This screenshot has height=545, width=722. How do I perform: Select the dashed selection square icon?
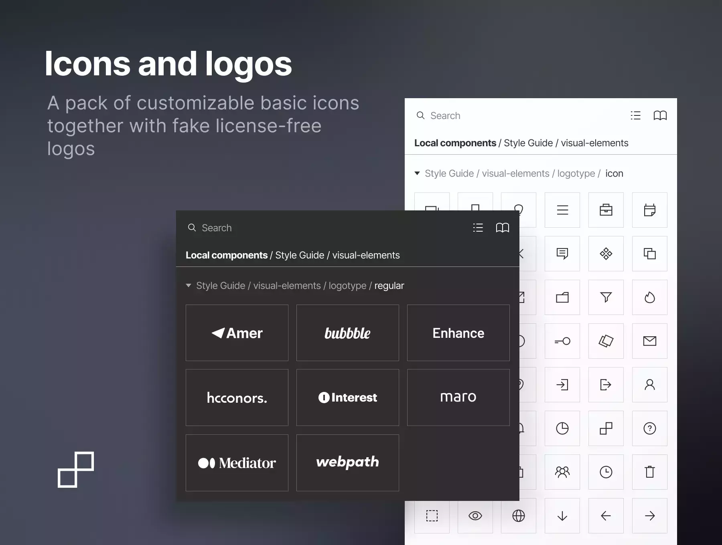pyautogui.click(x=432, y=516)
